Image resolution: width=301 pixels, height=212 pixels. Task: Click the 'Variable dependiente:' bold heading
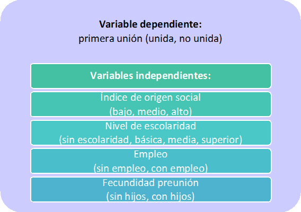[150, 24]
